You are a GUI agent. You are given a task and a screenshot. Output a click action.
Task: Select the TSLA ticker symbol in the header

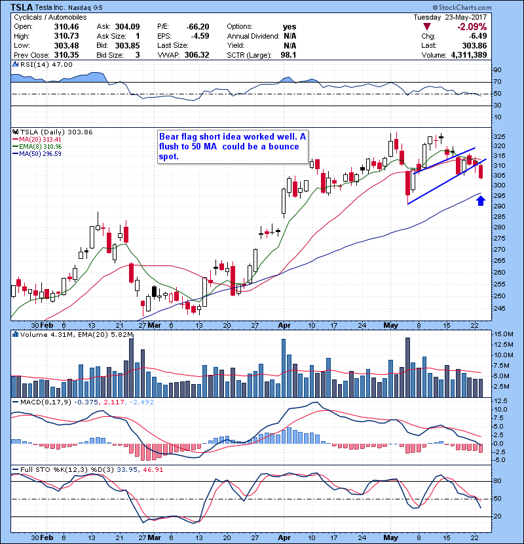pyautogui.click(x=22, y=7)
